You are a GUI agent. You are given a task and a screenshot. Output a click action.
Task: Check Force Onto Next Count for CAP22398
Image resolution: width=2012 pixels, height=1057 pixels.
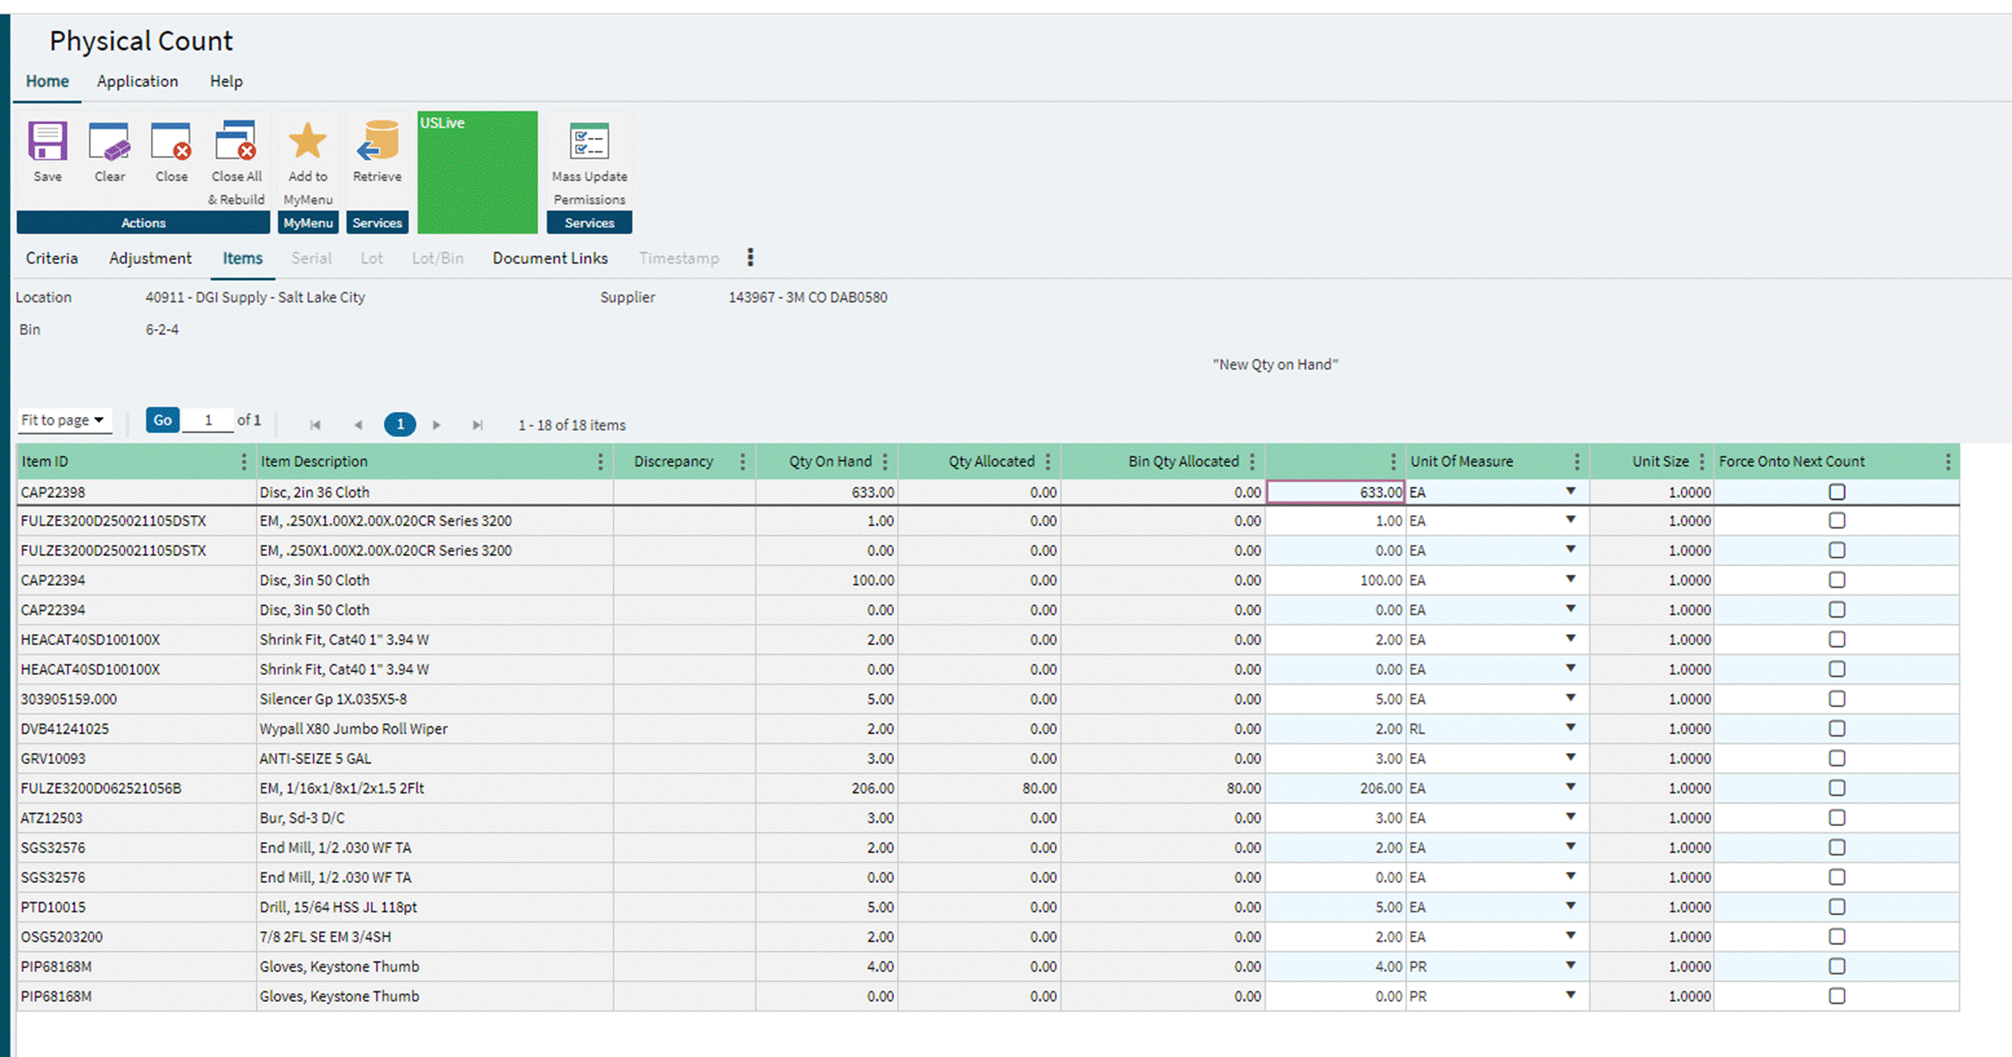pyautogui.click(x=1836, y=492)
